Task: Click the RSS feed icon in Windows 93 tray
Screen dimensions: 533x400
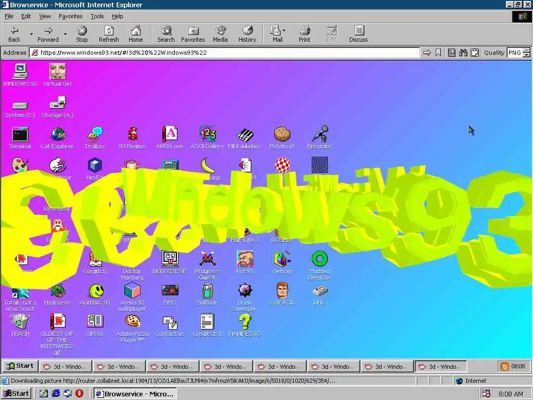Action: (x=505, y=366)
